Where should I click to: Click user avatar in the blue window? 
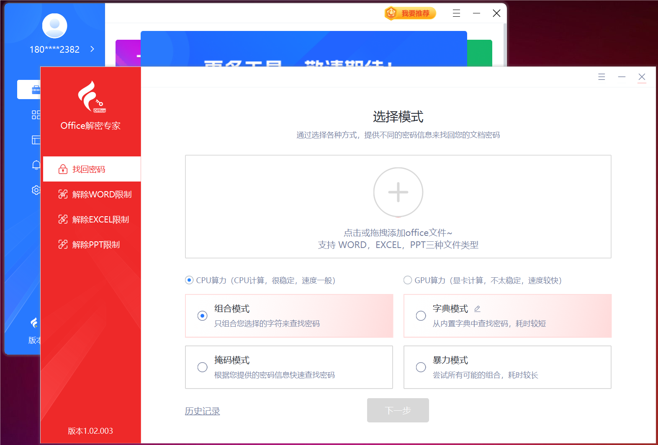point(55,26)
